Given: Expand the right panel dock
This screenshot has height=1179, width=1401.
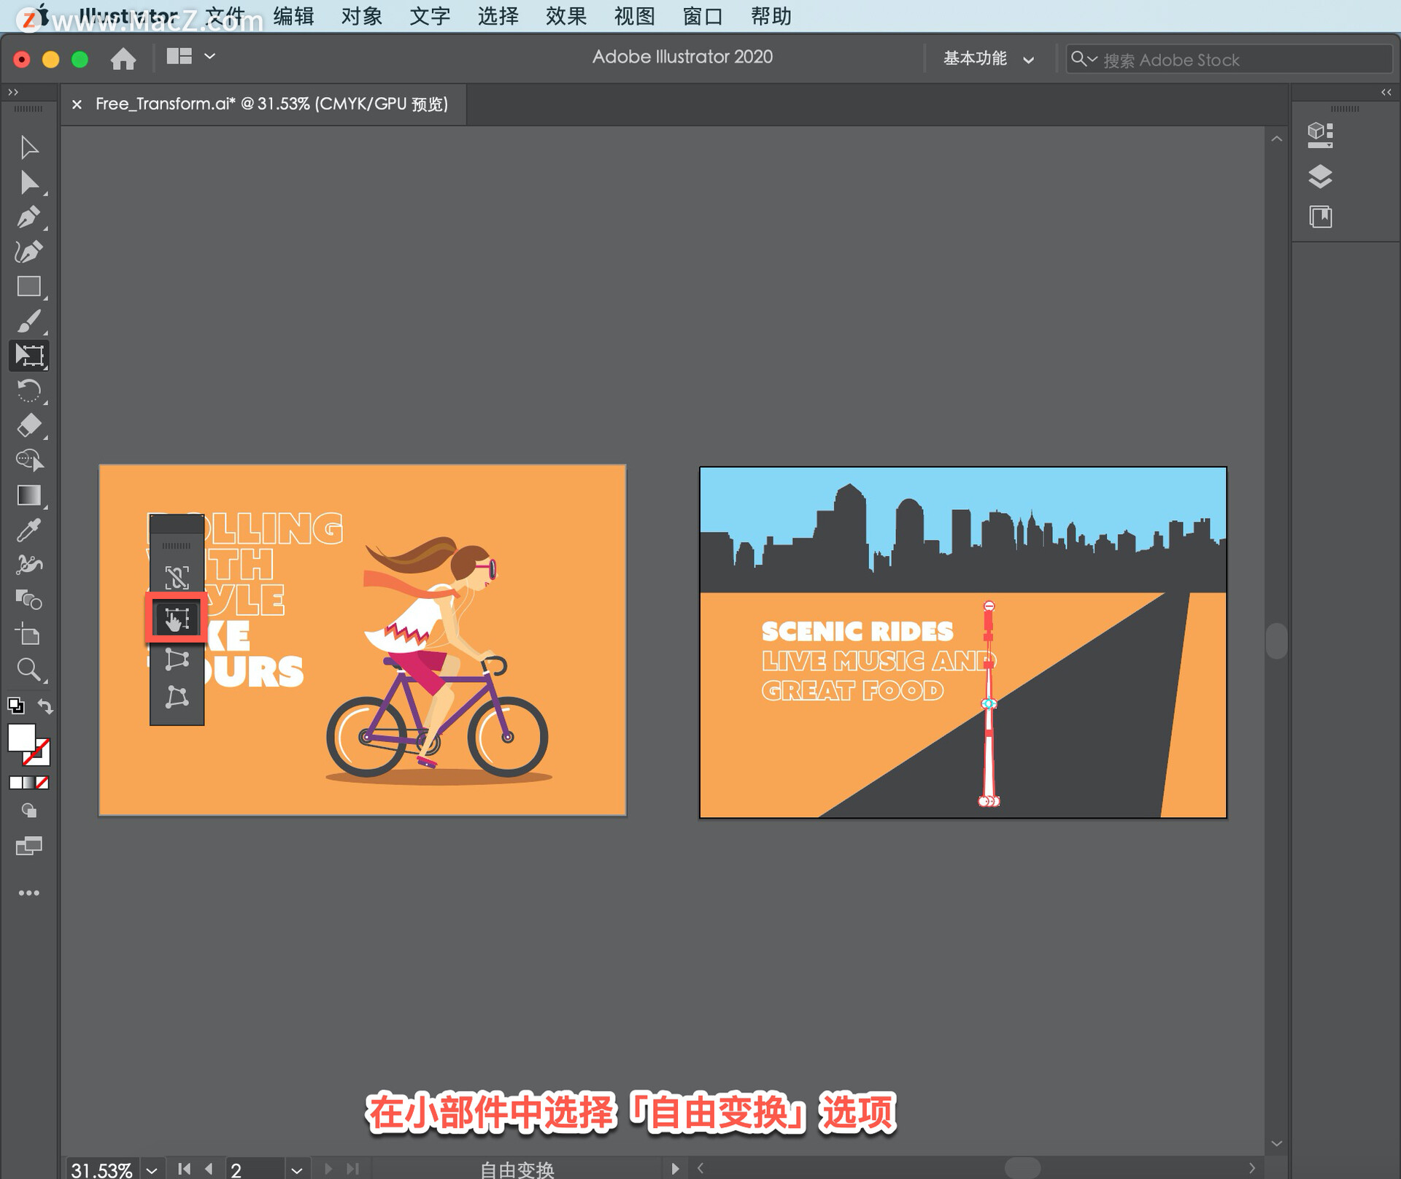Looking at the screenshot, I should point(1386,92).
